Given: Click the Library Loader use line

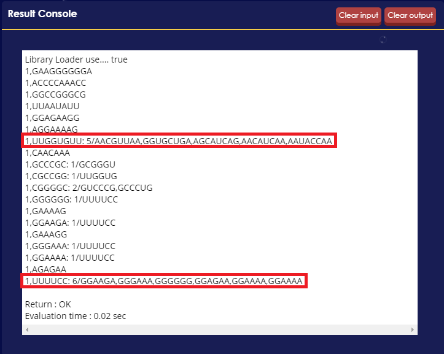Looking at the screenshot, I should (x=76, y=60).
